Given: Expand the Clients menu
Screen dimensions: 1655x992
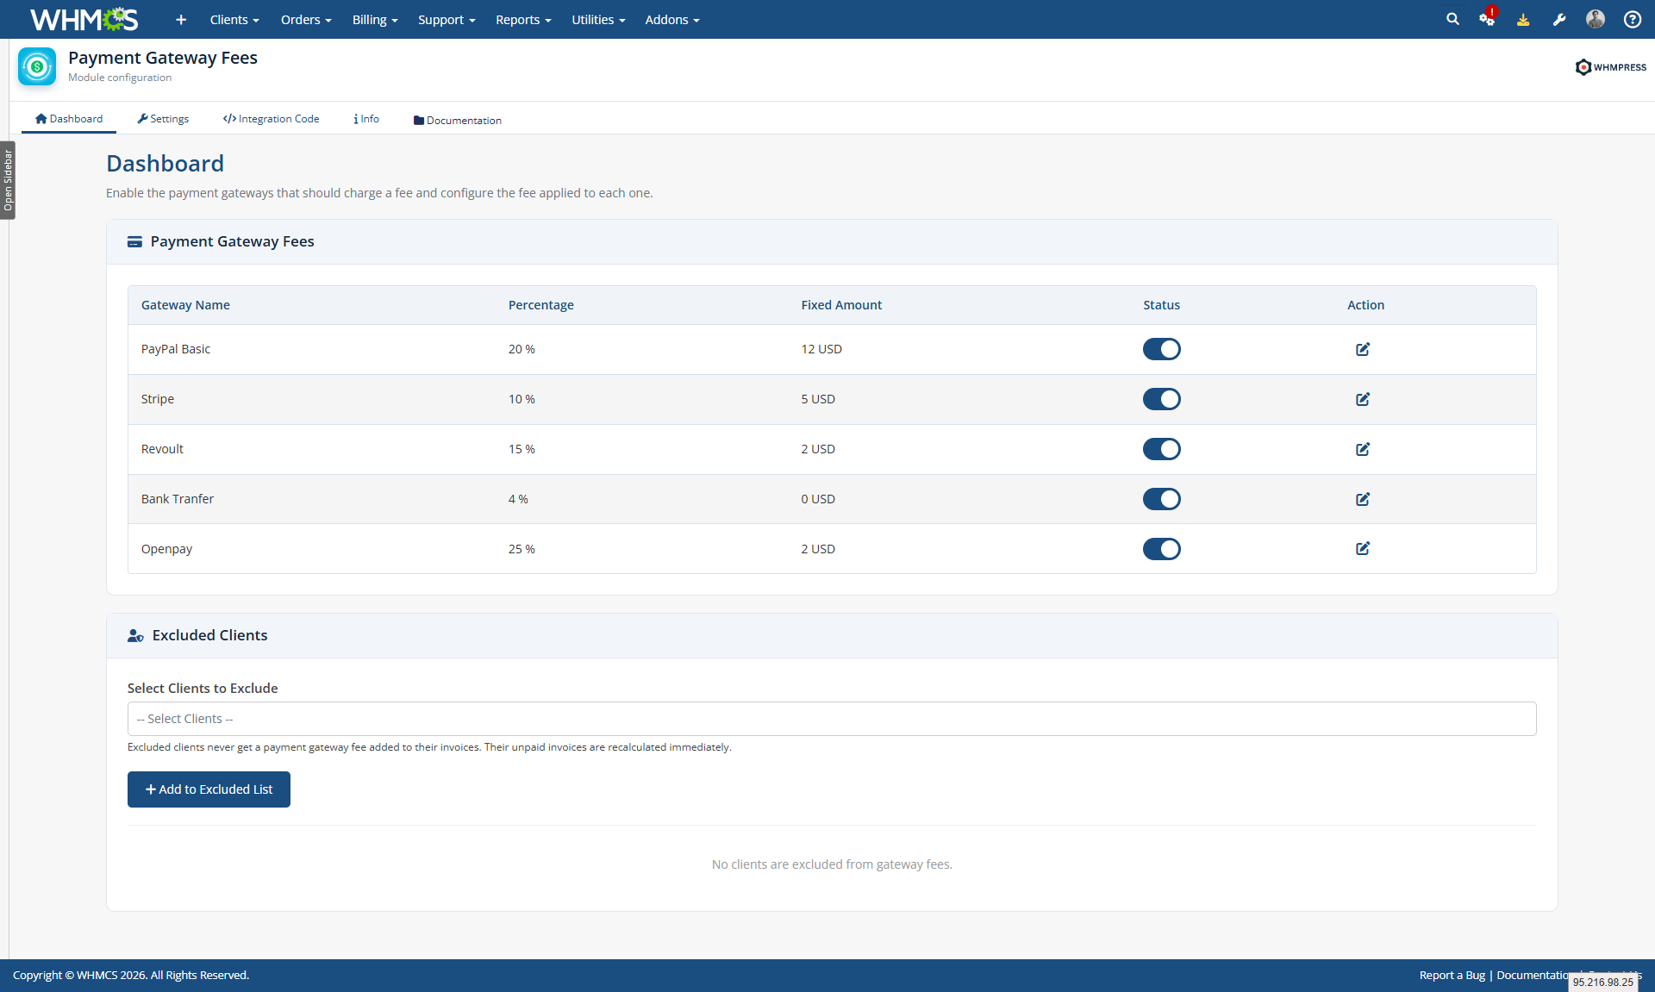Looking at the screenshot, I should tap(234, 19).
